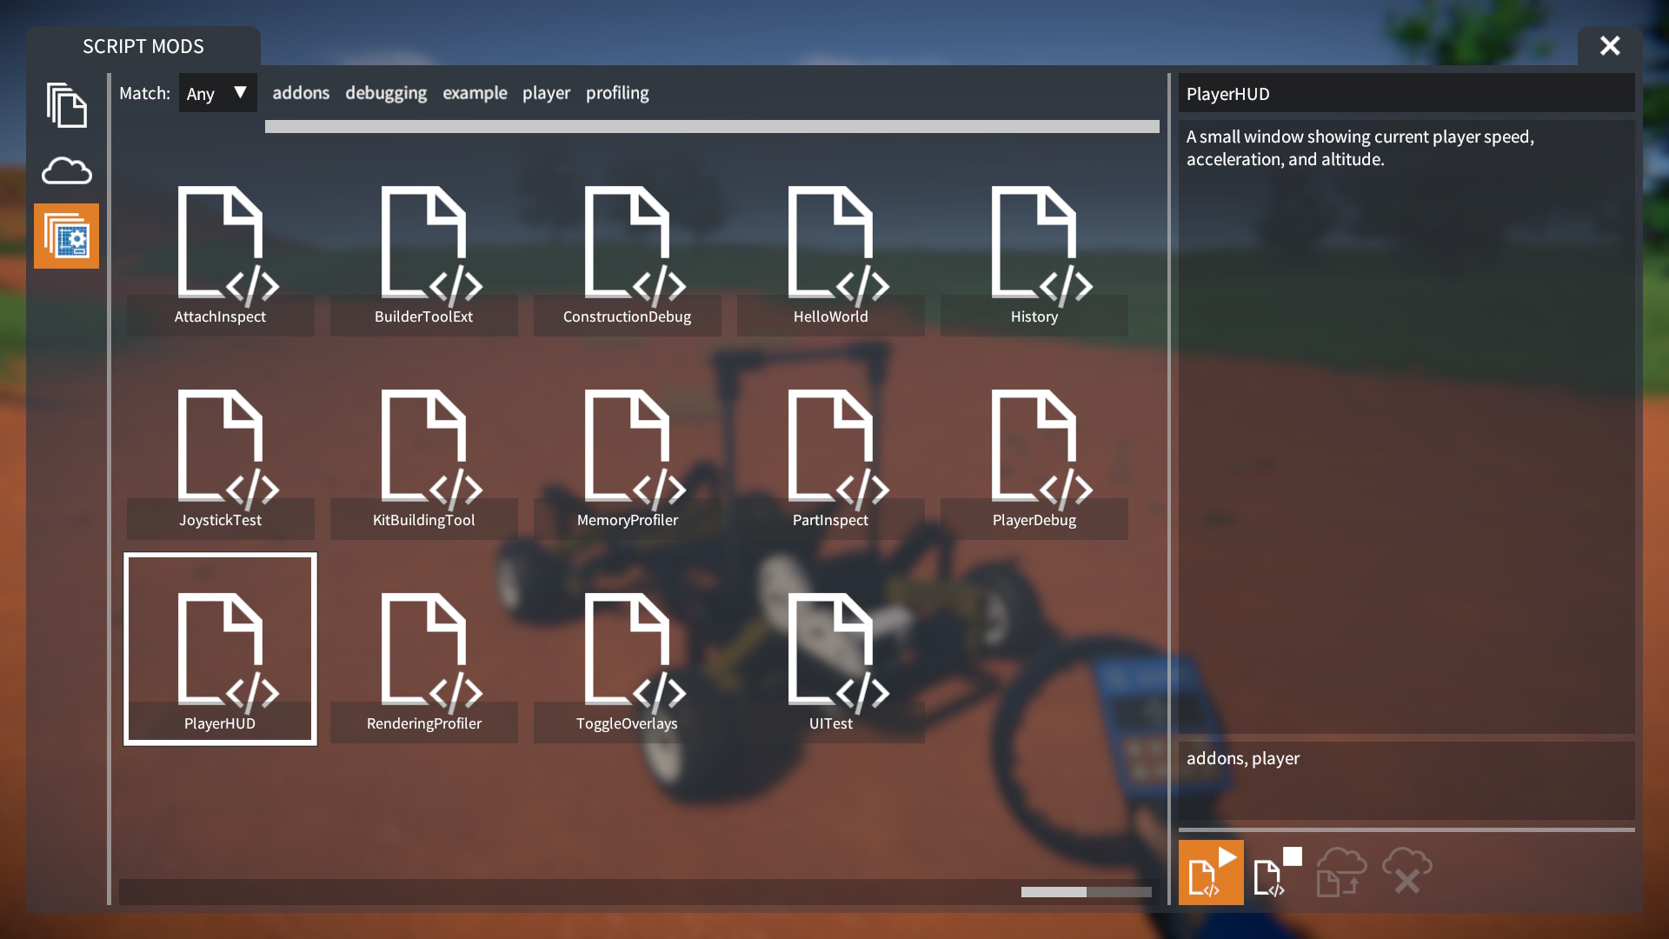This screenshot has width=1669, height=939.
Task: Toggle the profiling tag filter
Action: tap(617, 93)
